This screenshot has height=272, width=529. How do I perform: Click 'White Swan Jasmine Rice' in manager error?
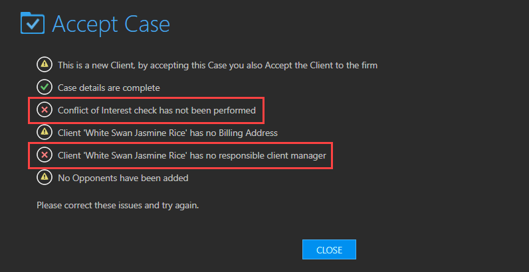coord(136,155)
